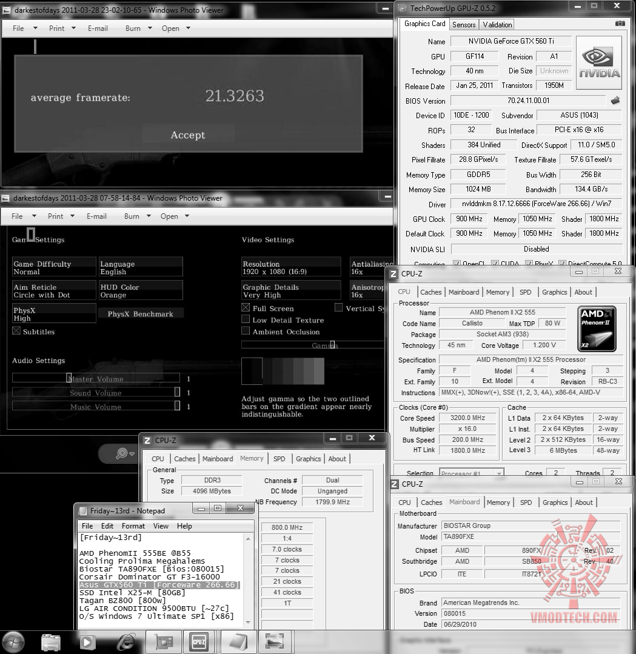Enable the Low Detail Texture checkbox
This screenshot has height=654, width=636.
pyautogui.click(x=246, y=319)
